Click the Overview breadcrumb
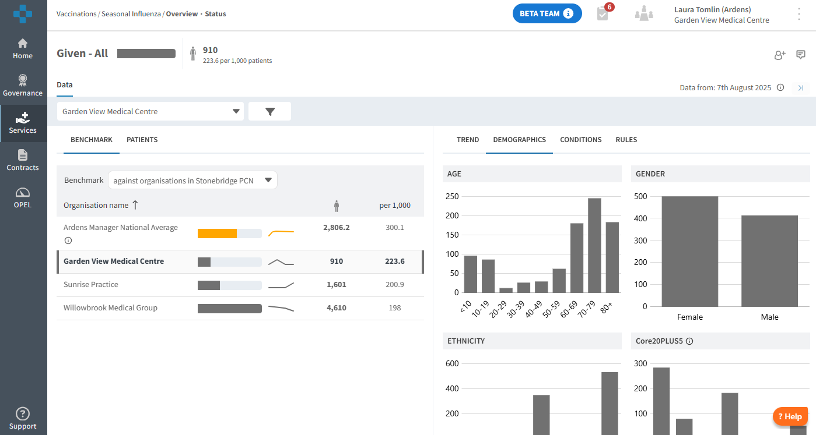The width and height of the screenshot is (816, 435). point(182,13)
